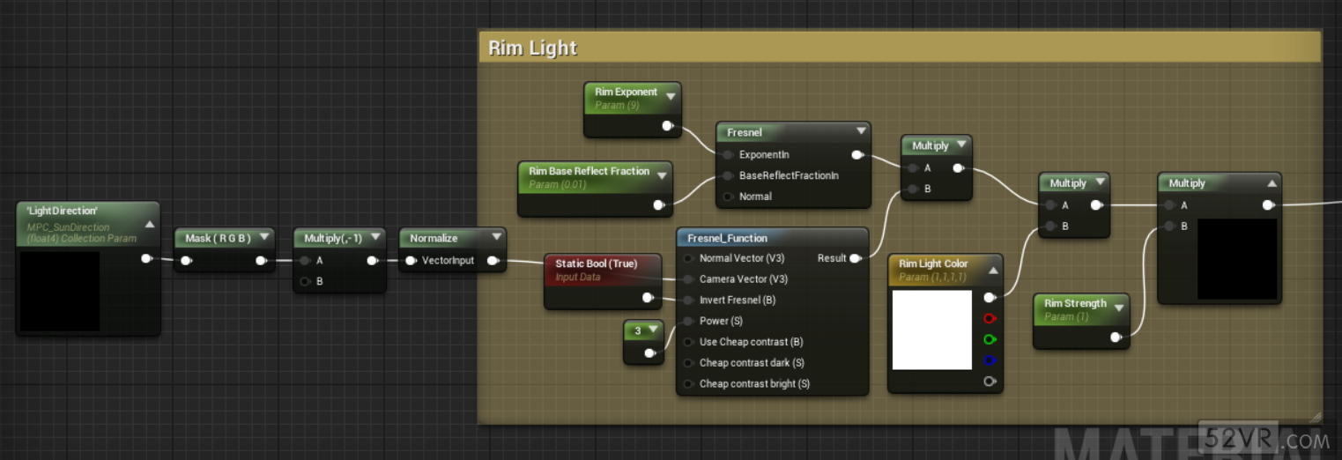Click the white Rim Light Color swatch
This screenshot has width=1342, height=460.
point(931,330)
